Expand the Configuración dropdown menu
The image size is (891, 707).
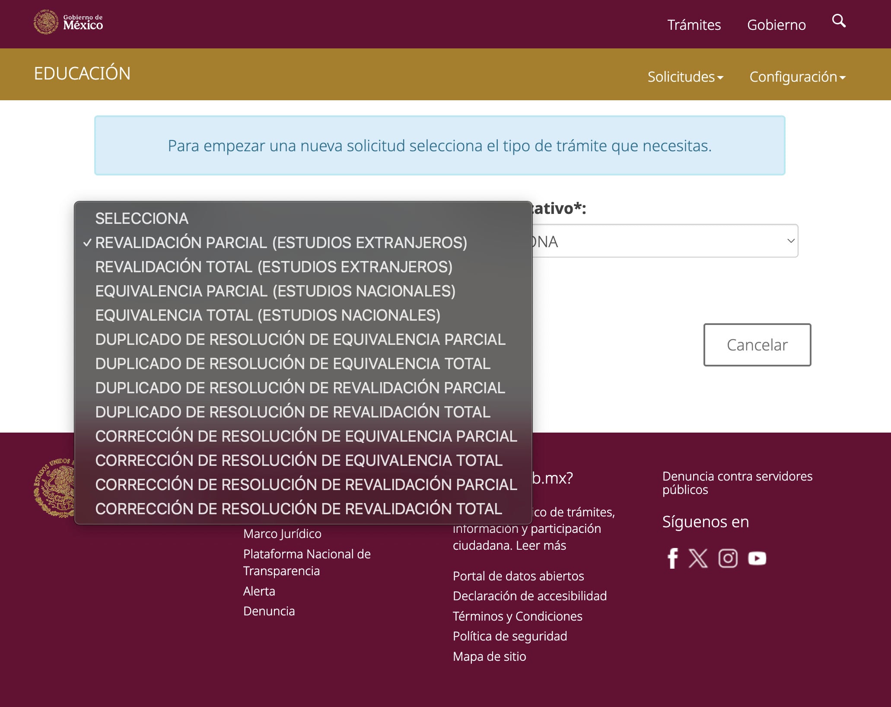tap(797, 77)
